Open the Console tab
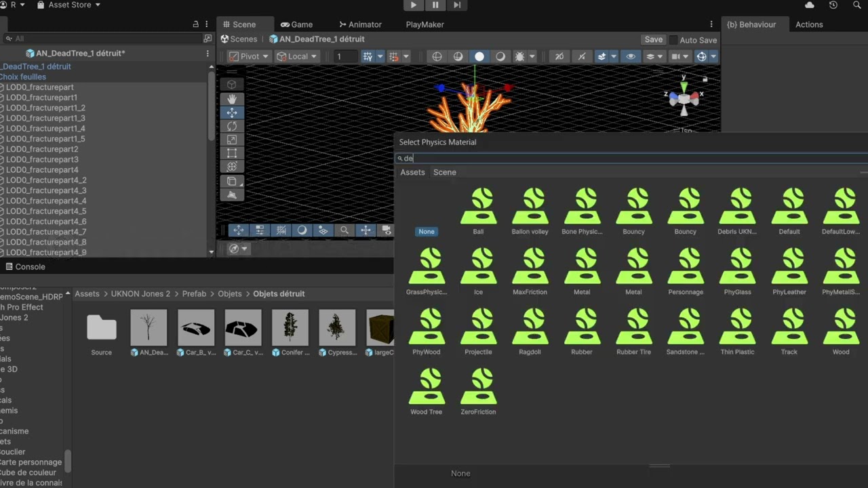868x488 pixels. [24, 266]
